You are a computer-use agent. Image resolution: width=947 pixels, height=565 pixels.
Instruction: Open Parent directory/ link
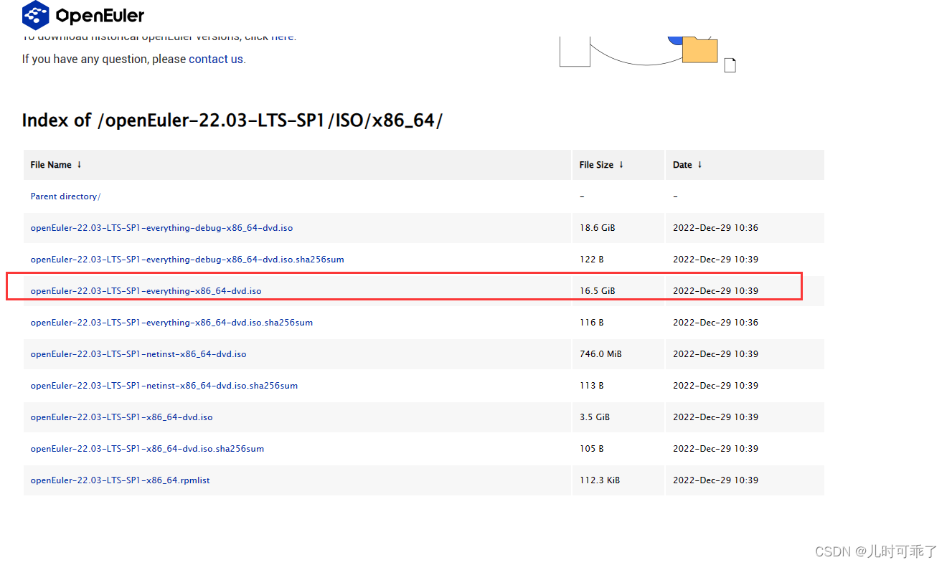[65, 196]
